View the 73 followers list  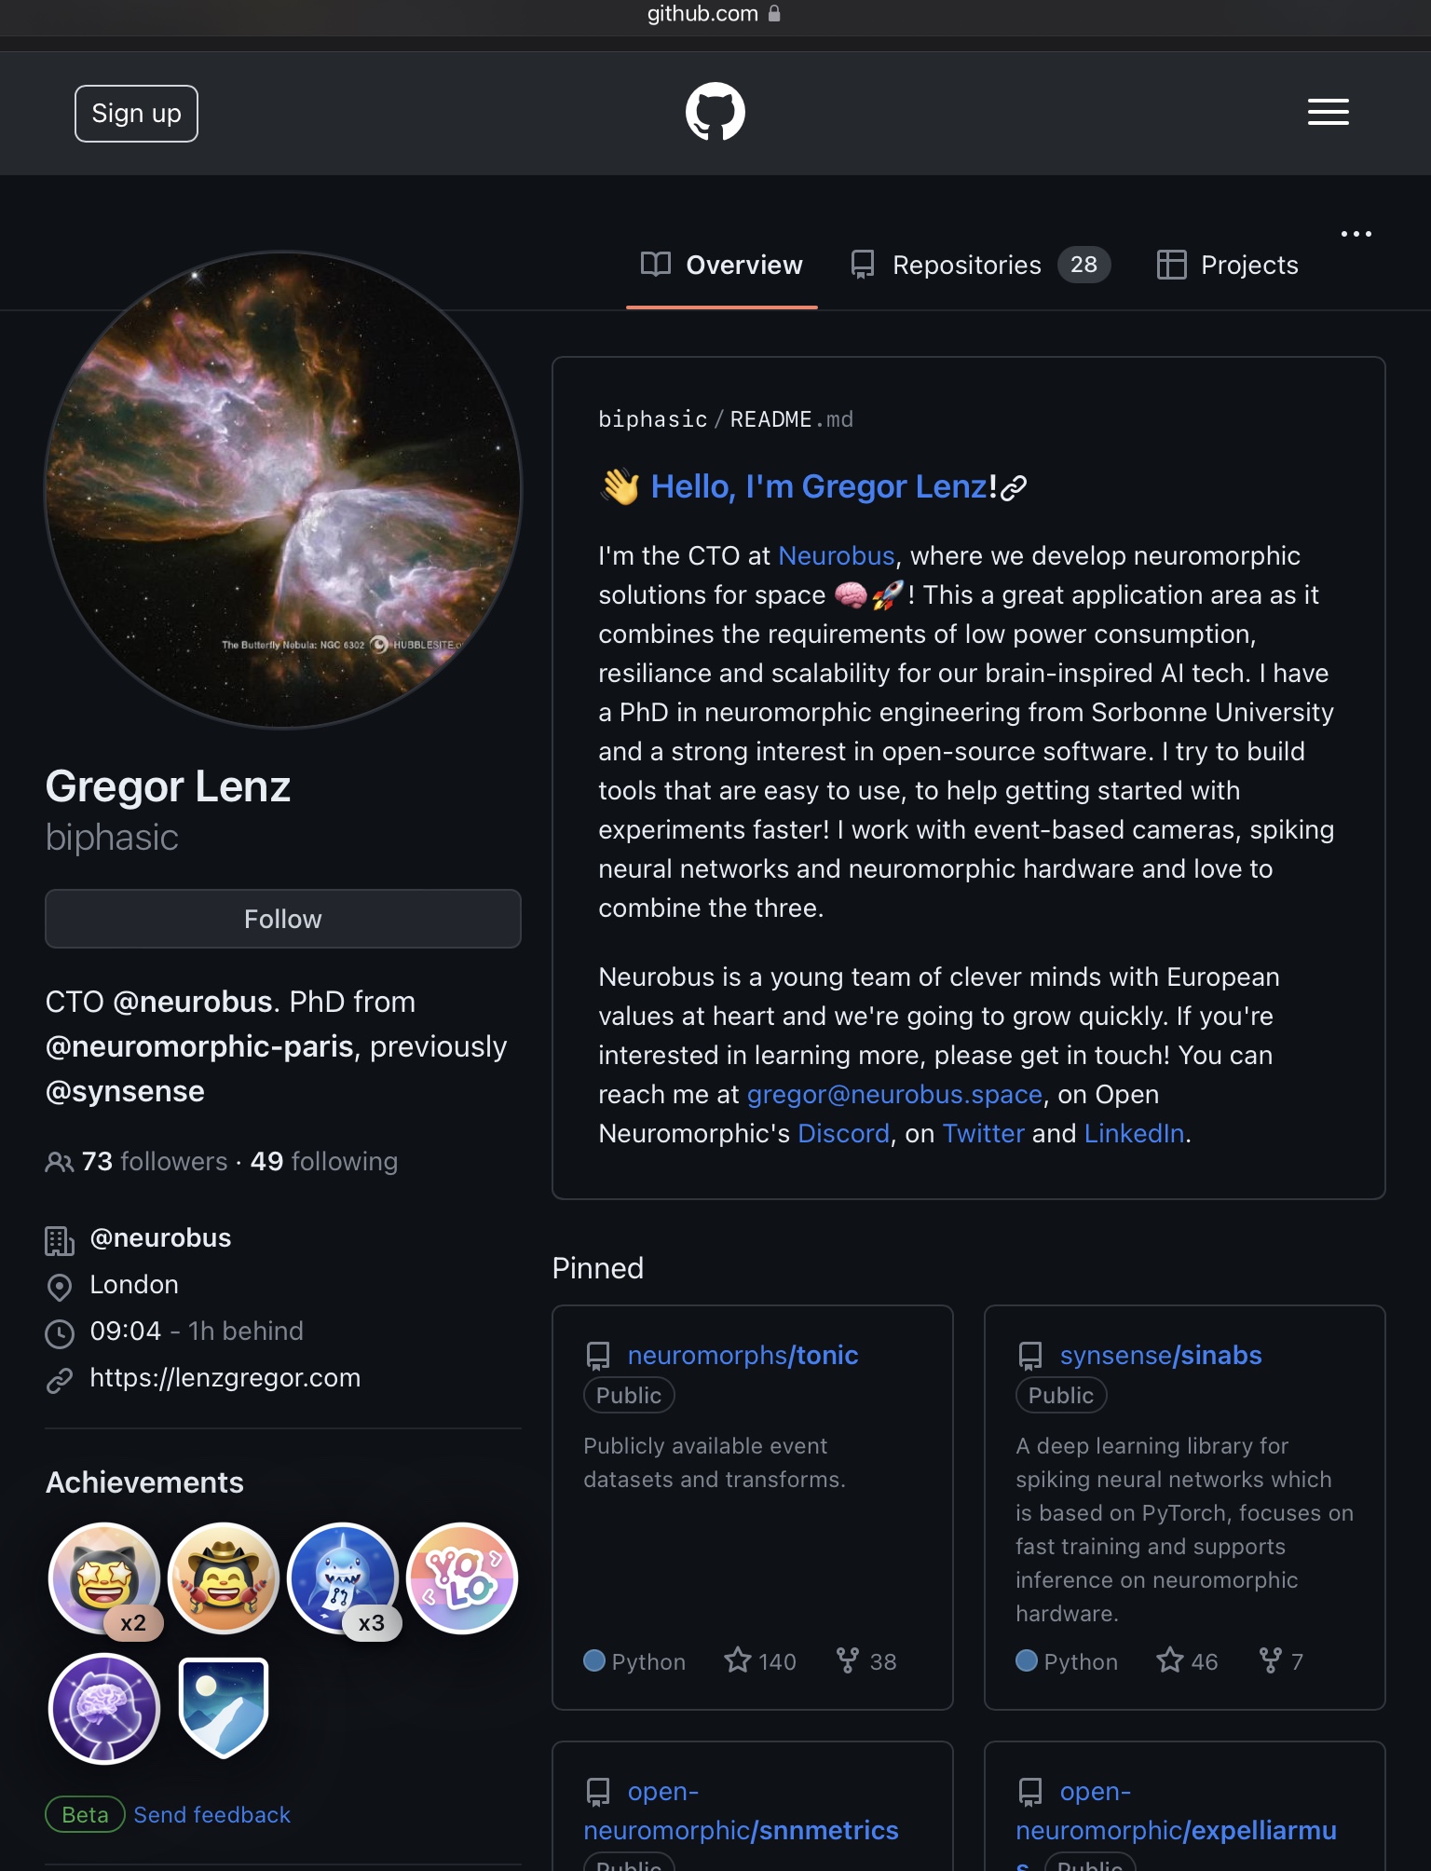click(x=154, y=1161)
